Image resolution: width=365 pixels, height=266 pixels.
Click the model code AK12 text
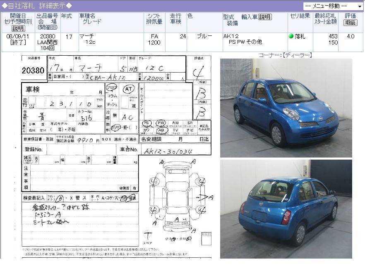pyautogui.click(x=231, y=36)
